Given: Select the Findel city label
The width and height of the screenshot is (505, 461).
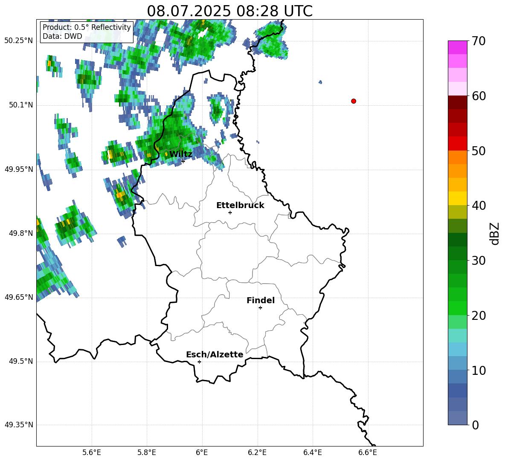Looking at the screenshot, I should click(261, 300).
